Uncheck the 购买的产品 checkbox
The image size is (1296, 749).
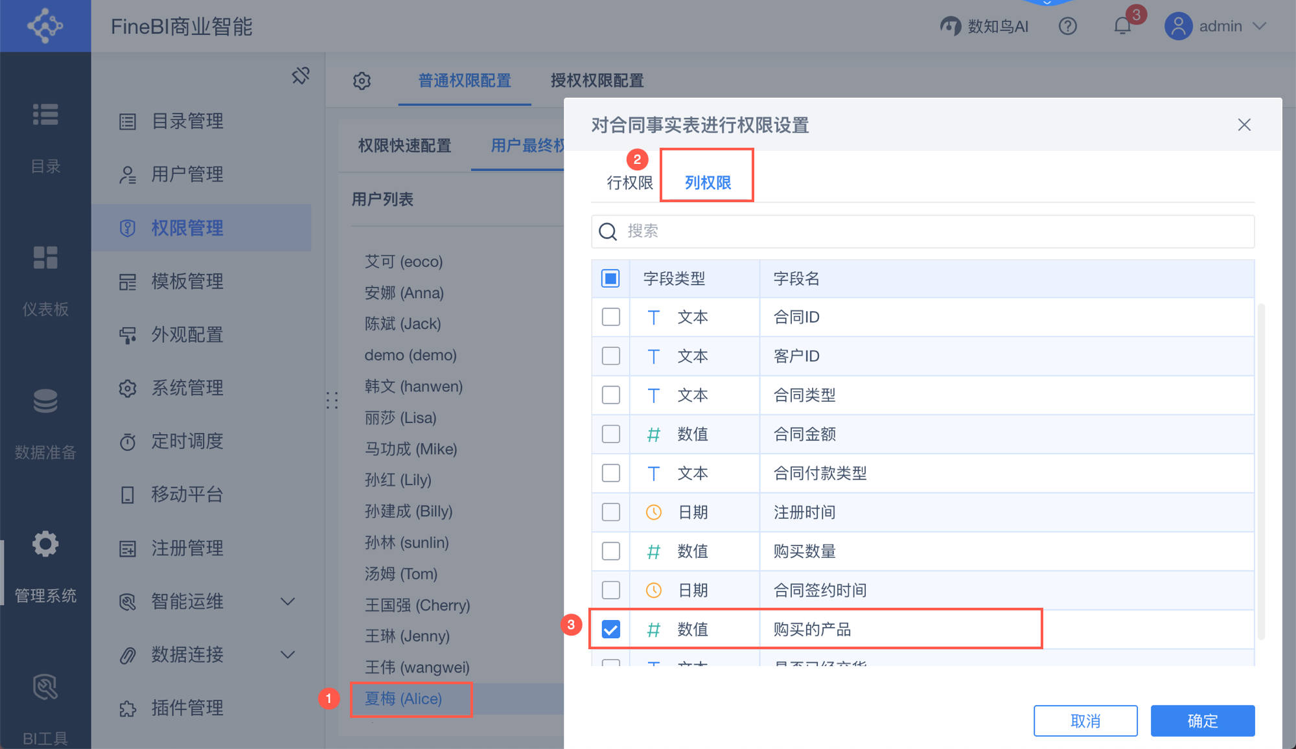pos(610,629)
